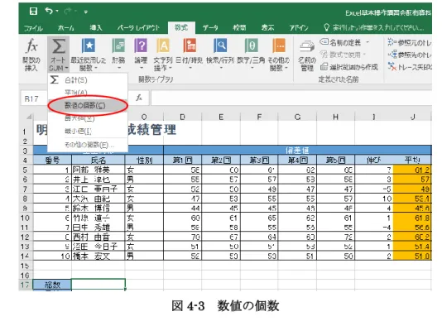Open the ファイル tab
Image resolution: width=442 pixels, height=326 pixels.
[x=33, y=28]
